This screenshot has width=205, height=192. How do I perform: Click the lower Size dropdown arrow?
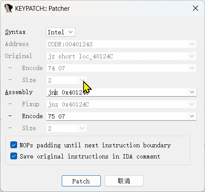click(x=82, y=128)
